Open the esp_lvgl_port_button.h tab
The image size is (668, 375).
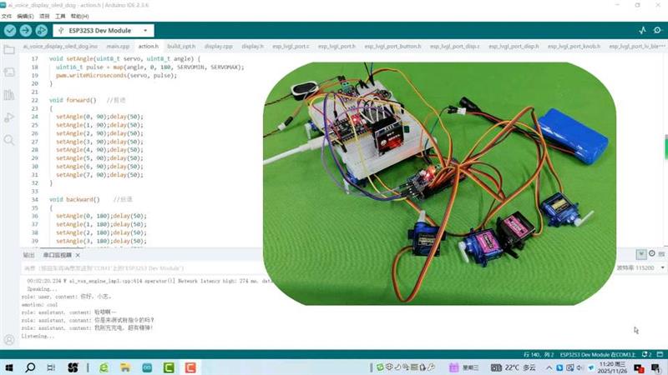392,46
